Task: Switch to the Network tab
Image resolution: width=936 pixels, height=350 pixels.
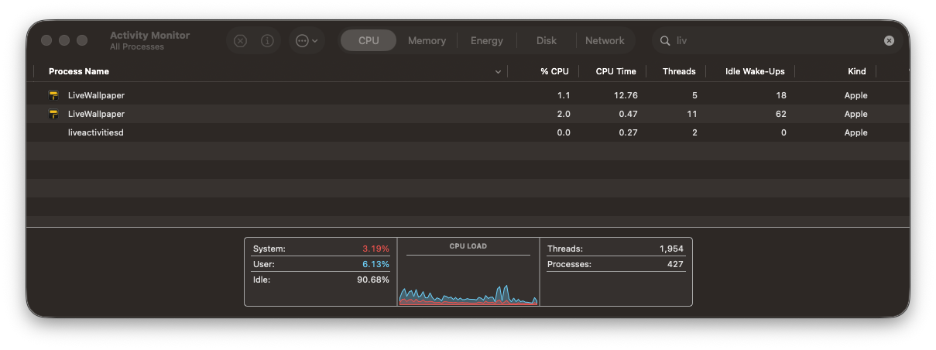Action: point(605,40)
